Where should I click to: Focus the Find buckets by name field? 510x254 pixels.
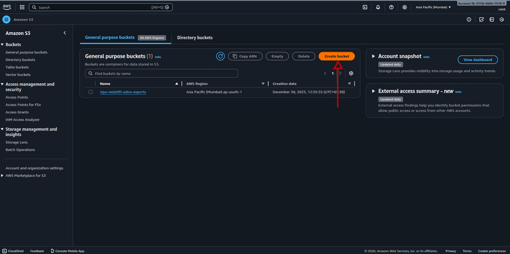(161, 73)
